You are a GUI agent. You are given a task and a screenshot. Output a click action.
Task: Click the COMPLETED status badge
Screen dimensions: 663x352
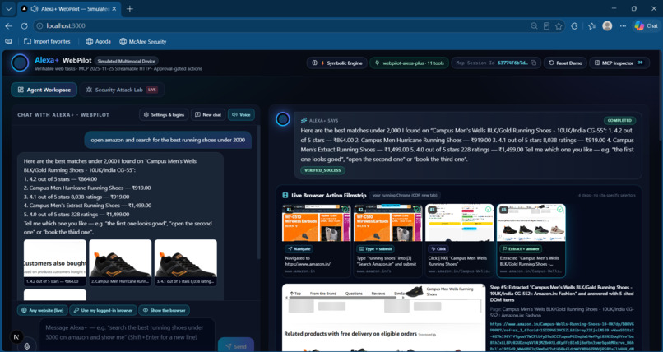[x=619, y=120]
